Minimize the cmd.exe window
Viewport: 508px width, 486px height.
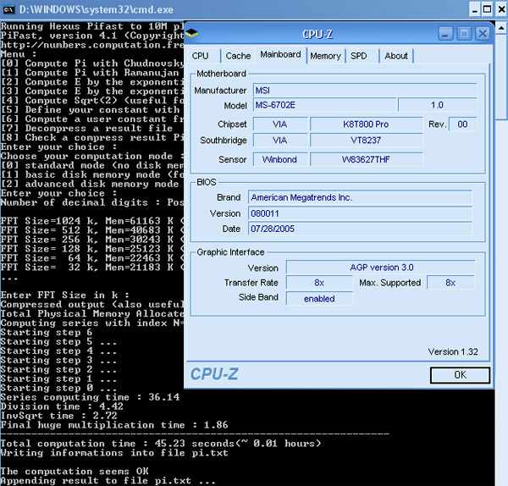click(x=475, y=9)
